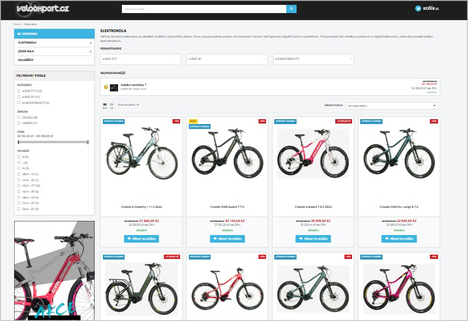Viewport: 468px width, 321px height.
Task: Open the e-BIKE 27,5" subcategory chevron
Action: point(178,59)
